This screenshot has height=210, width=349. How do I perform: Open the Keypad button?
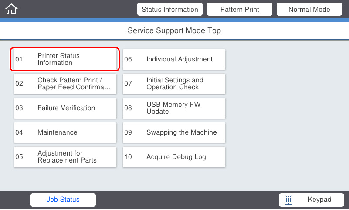click(x=312, y=200)
